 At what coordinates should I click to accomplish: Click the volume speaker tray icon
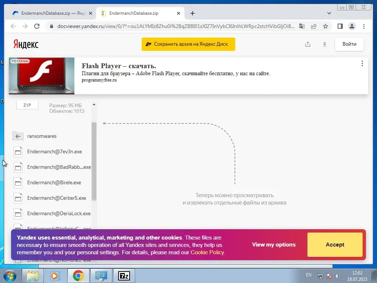coord(338,276)
